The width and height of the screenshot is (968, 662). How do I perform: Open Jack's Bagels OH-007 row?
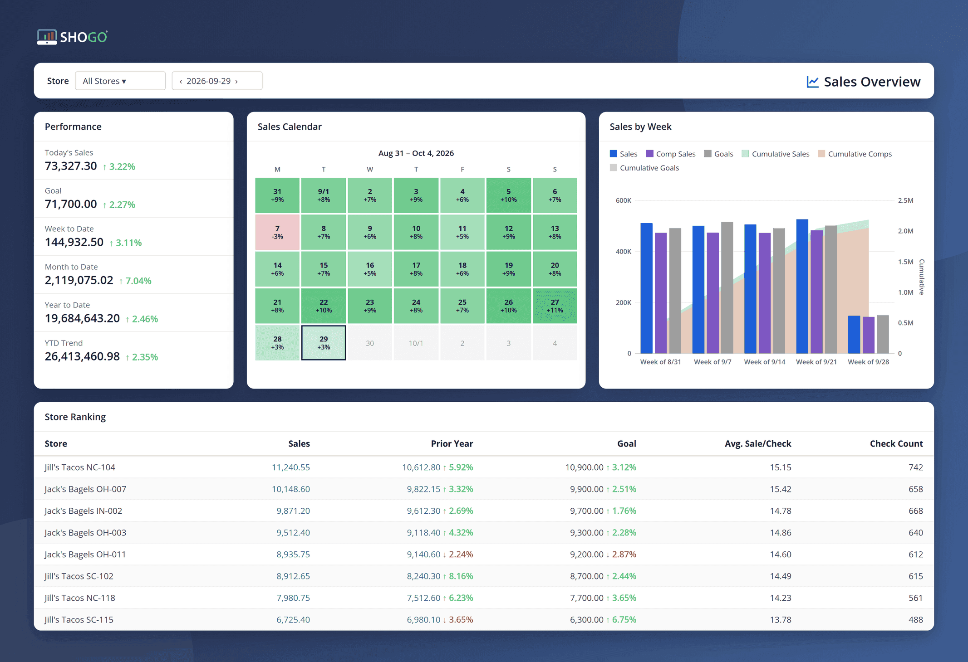click(484, 489)
